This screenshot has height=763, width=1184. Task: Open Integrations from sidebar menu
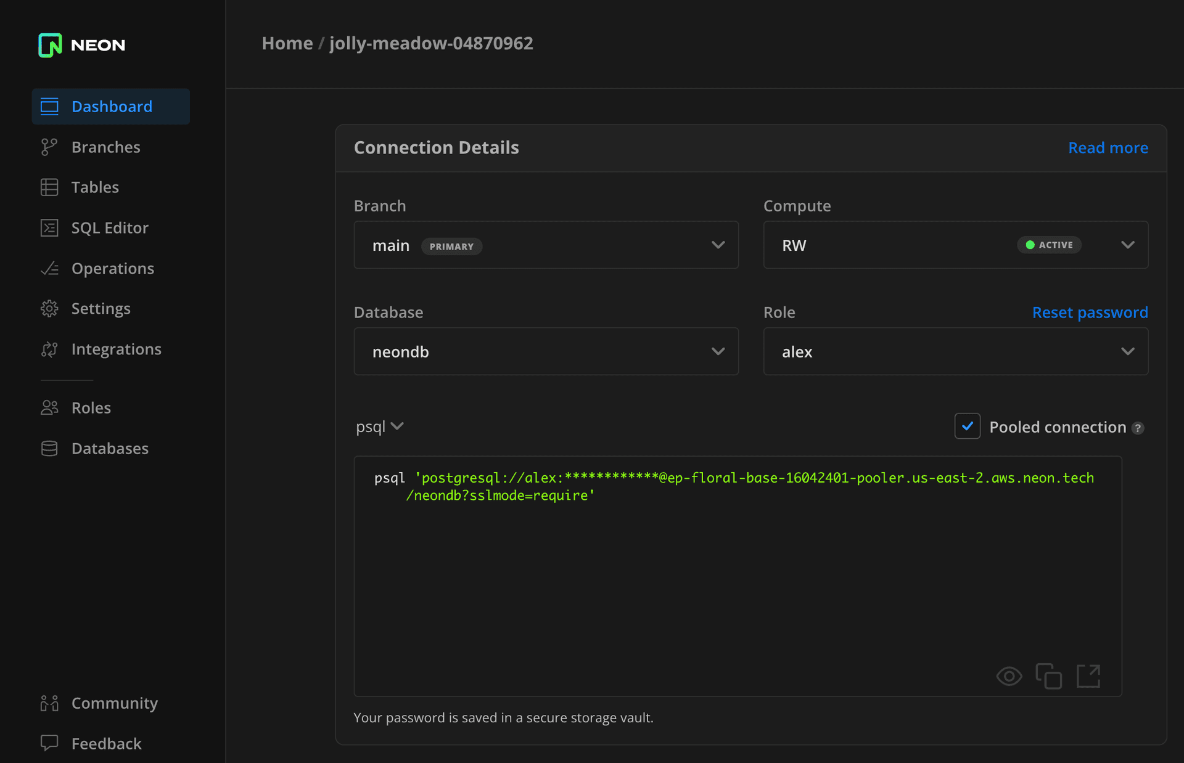point(116,349)
